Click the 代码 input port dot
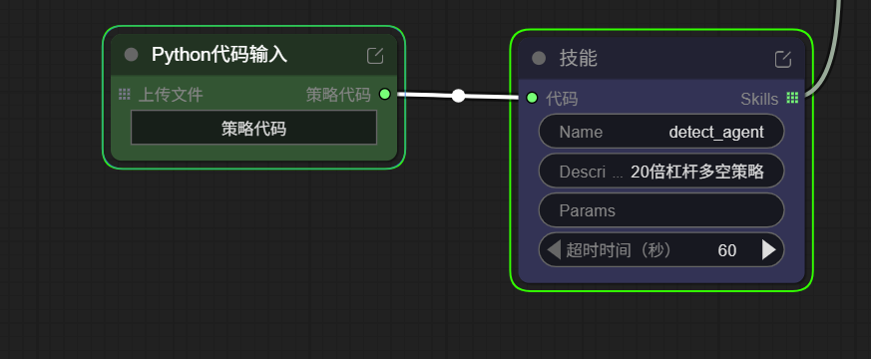 tap(532, 98)
